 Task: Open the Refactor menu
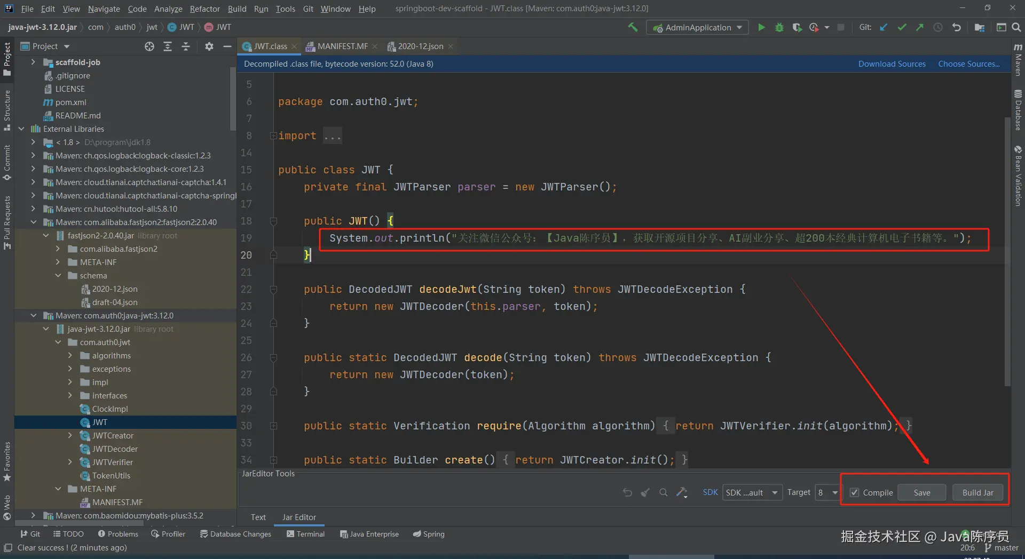tap(204, 9)
